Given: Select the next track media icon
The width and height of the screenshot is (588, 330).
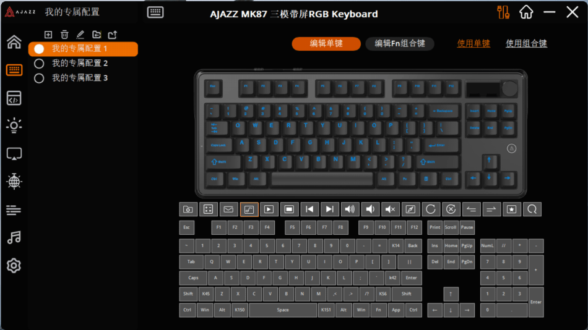Looking at the screenshot, I should (x=329, y=209).
